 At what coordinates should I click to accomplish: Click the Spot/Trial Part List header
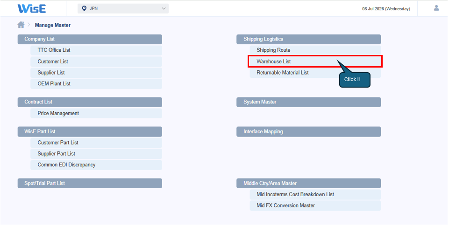tap(90, 184)
